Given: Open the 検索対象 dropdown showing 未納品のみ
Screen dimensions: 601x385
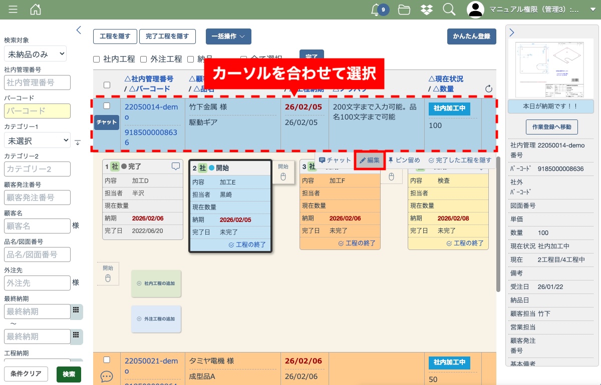Looking at the screenshot, I should point(35,53).
